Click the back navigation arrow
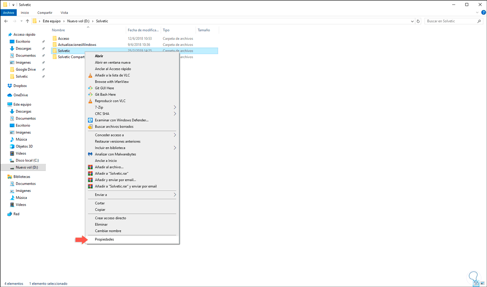The height and width of the screenshot is (287, 487). pyautogui.click(x=6, y=21)
